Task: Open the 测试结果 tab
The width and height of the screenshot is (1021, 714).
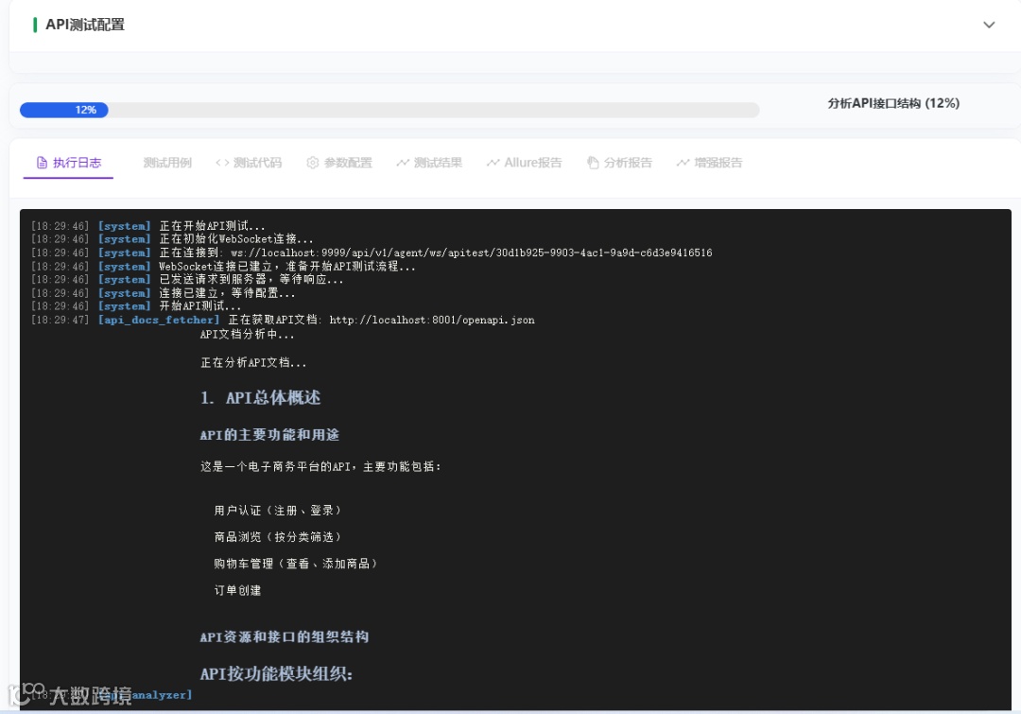Action: tap(429, 163)
